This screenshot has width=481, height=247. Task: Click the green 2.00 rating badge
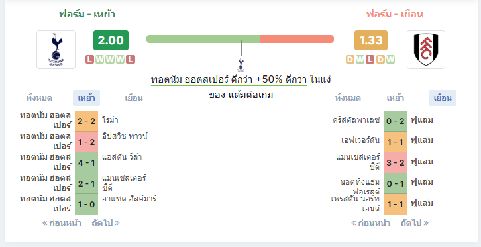111,40
